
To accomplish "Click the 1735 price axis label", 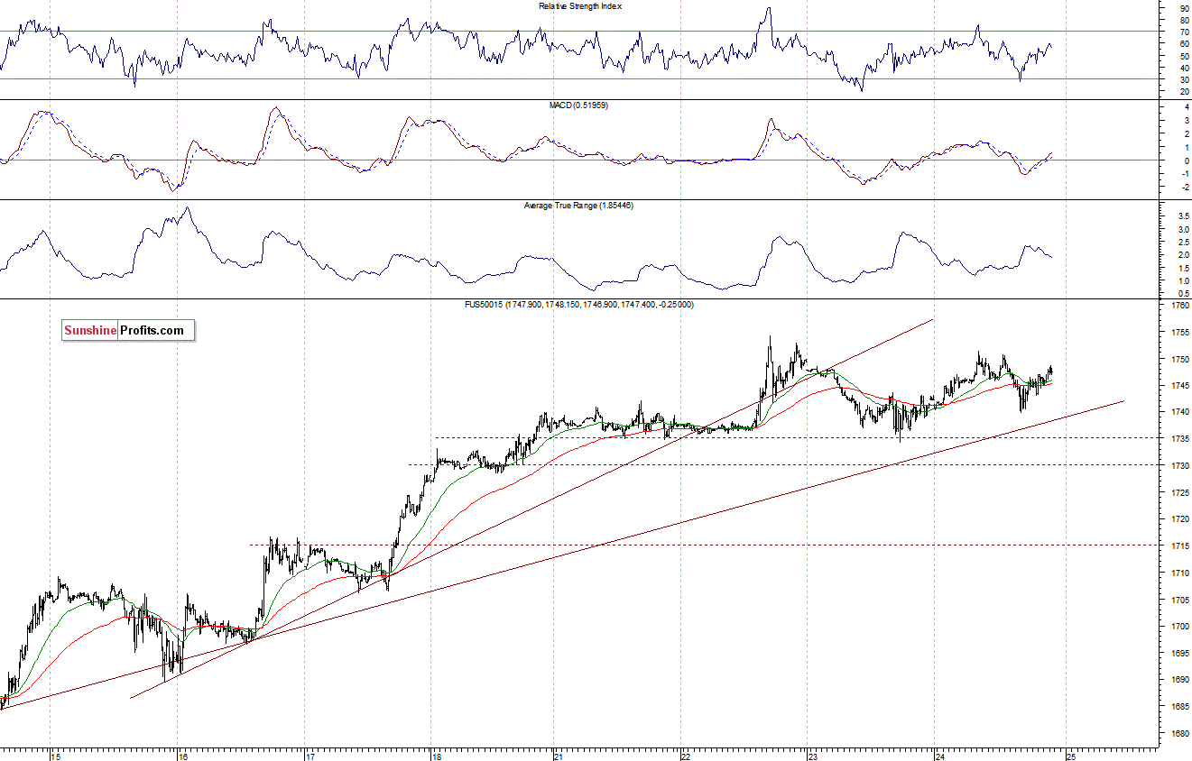I will [1179, 439].
